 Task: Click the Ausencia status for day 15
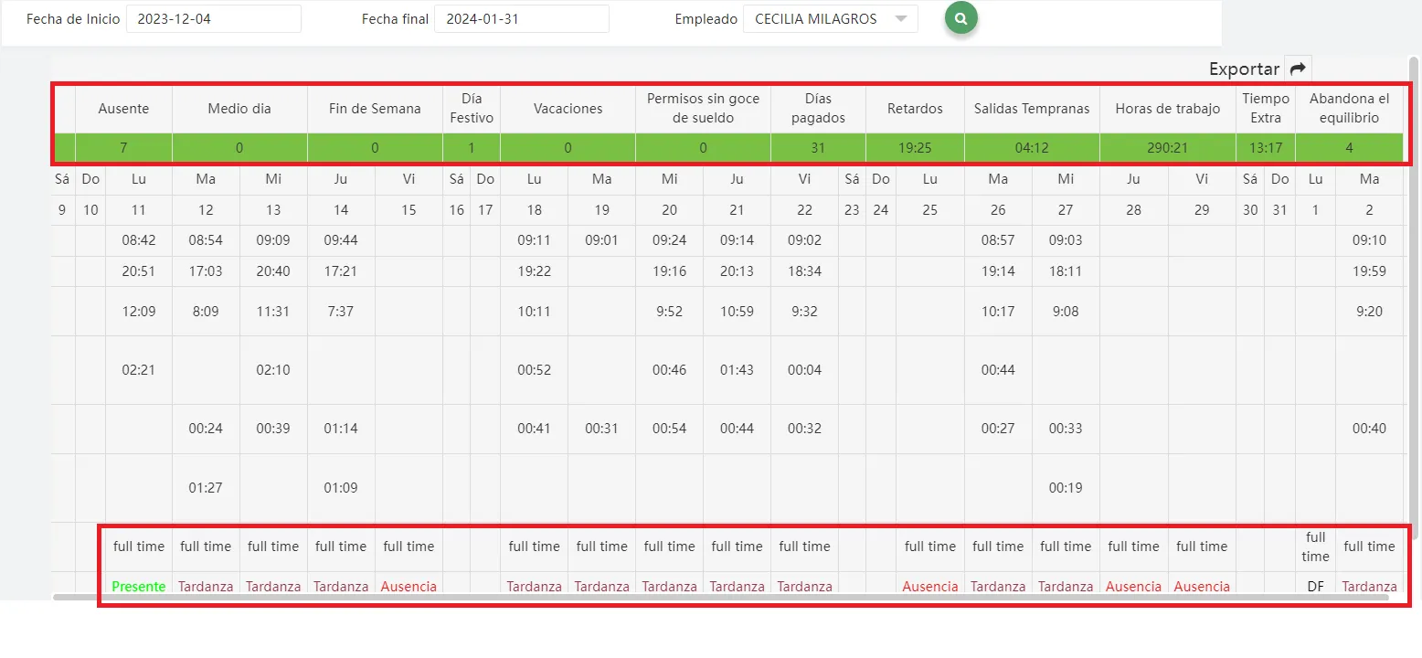point(409,586)
